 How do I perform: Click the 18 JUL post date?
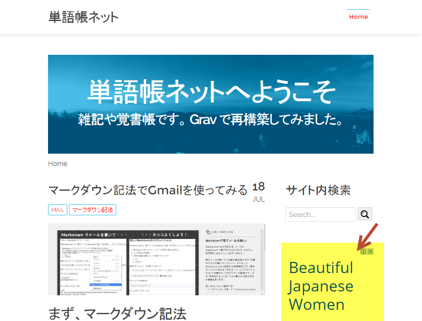pos(259,192)
